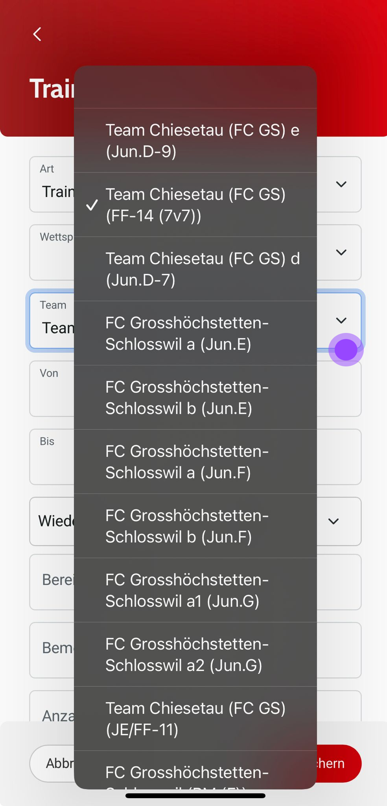Pick FC Grosshöchstetten-Schlosswil b (Jun.E)
Viewport: 387px width, 806px height.
pyautogui.click(x=195, y=397)
